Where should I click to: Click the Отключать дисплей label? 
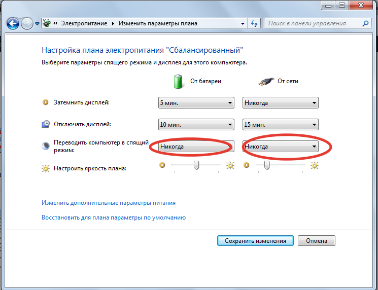[82, 124]
